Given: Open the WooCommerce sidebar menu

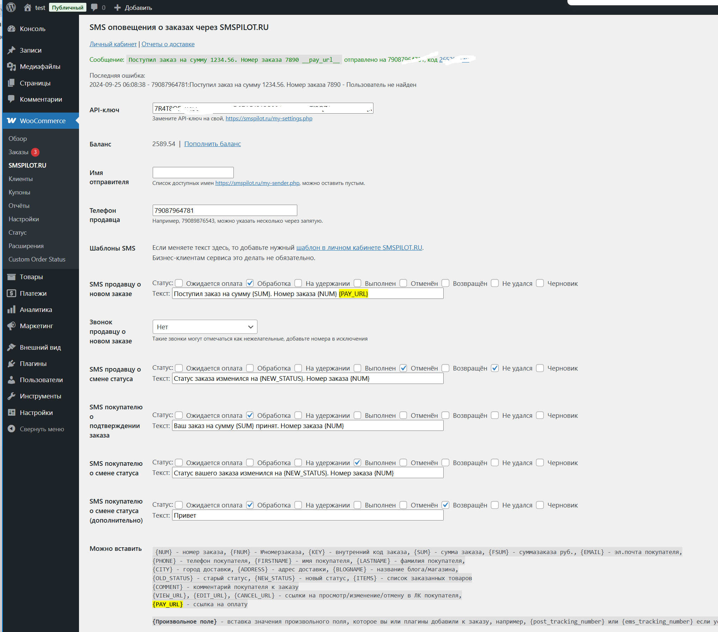Looking at the screenshot, I should click(x=42, y=121).
